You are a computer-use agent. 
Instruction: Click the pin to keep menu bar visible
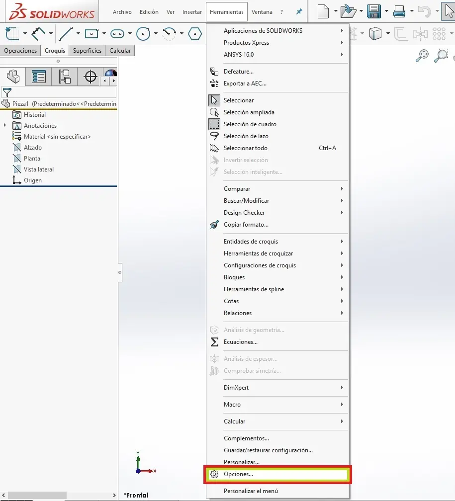(299, 11)
